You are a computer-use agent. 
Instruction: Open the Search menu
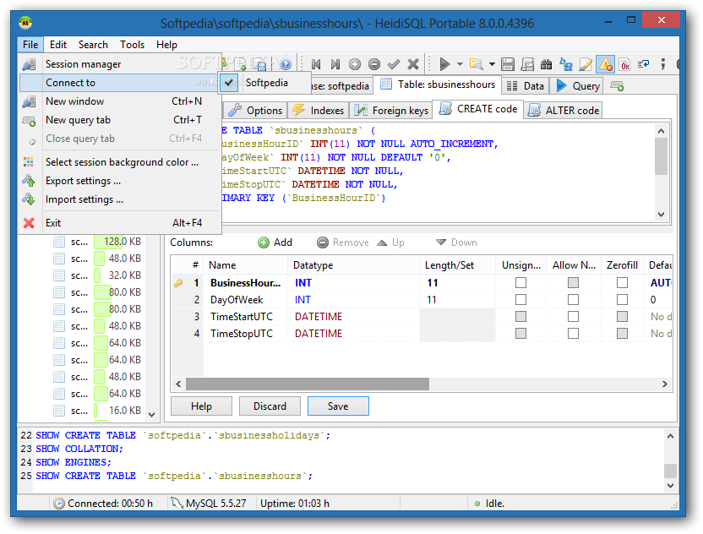click(x=93, y=45)
